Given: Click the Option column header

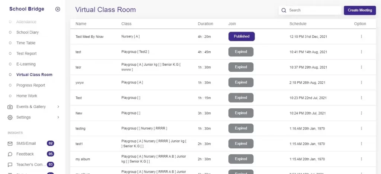Looking at the screenshot, I should coord(360,24).
